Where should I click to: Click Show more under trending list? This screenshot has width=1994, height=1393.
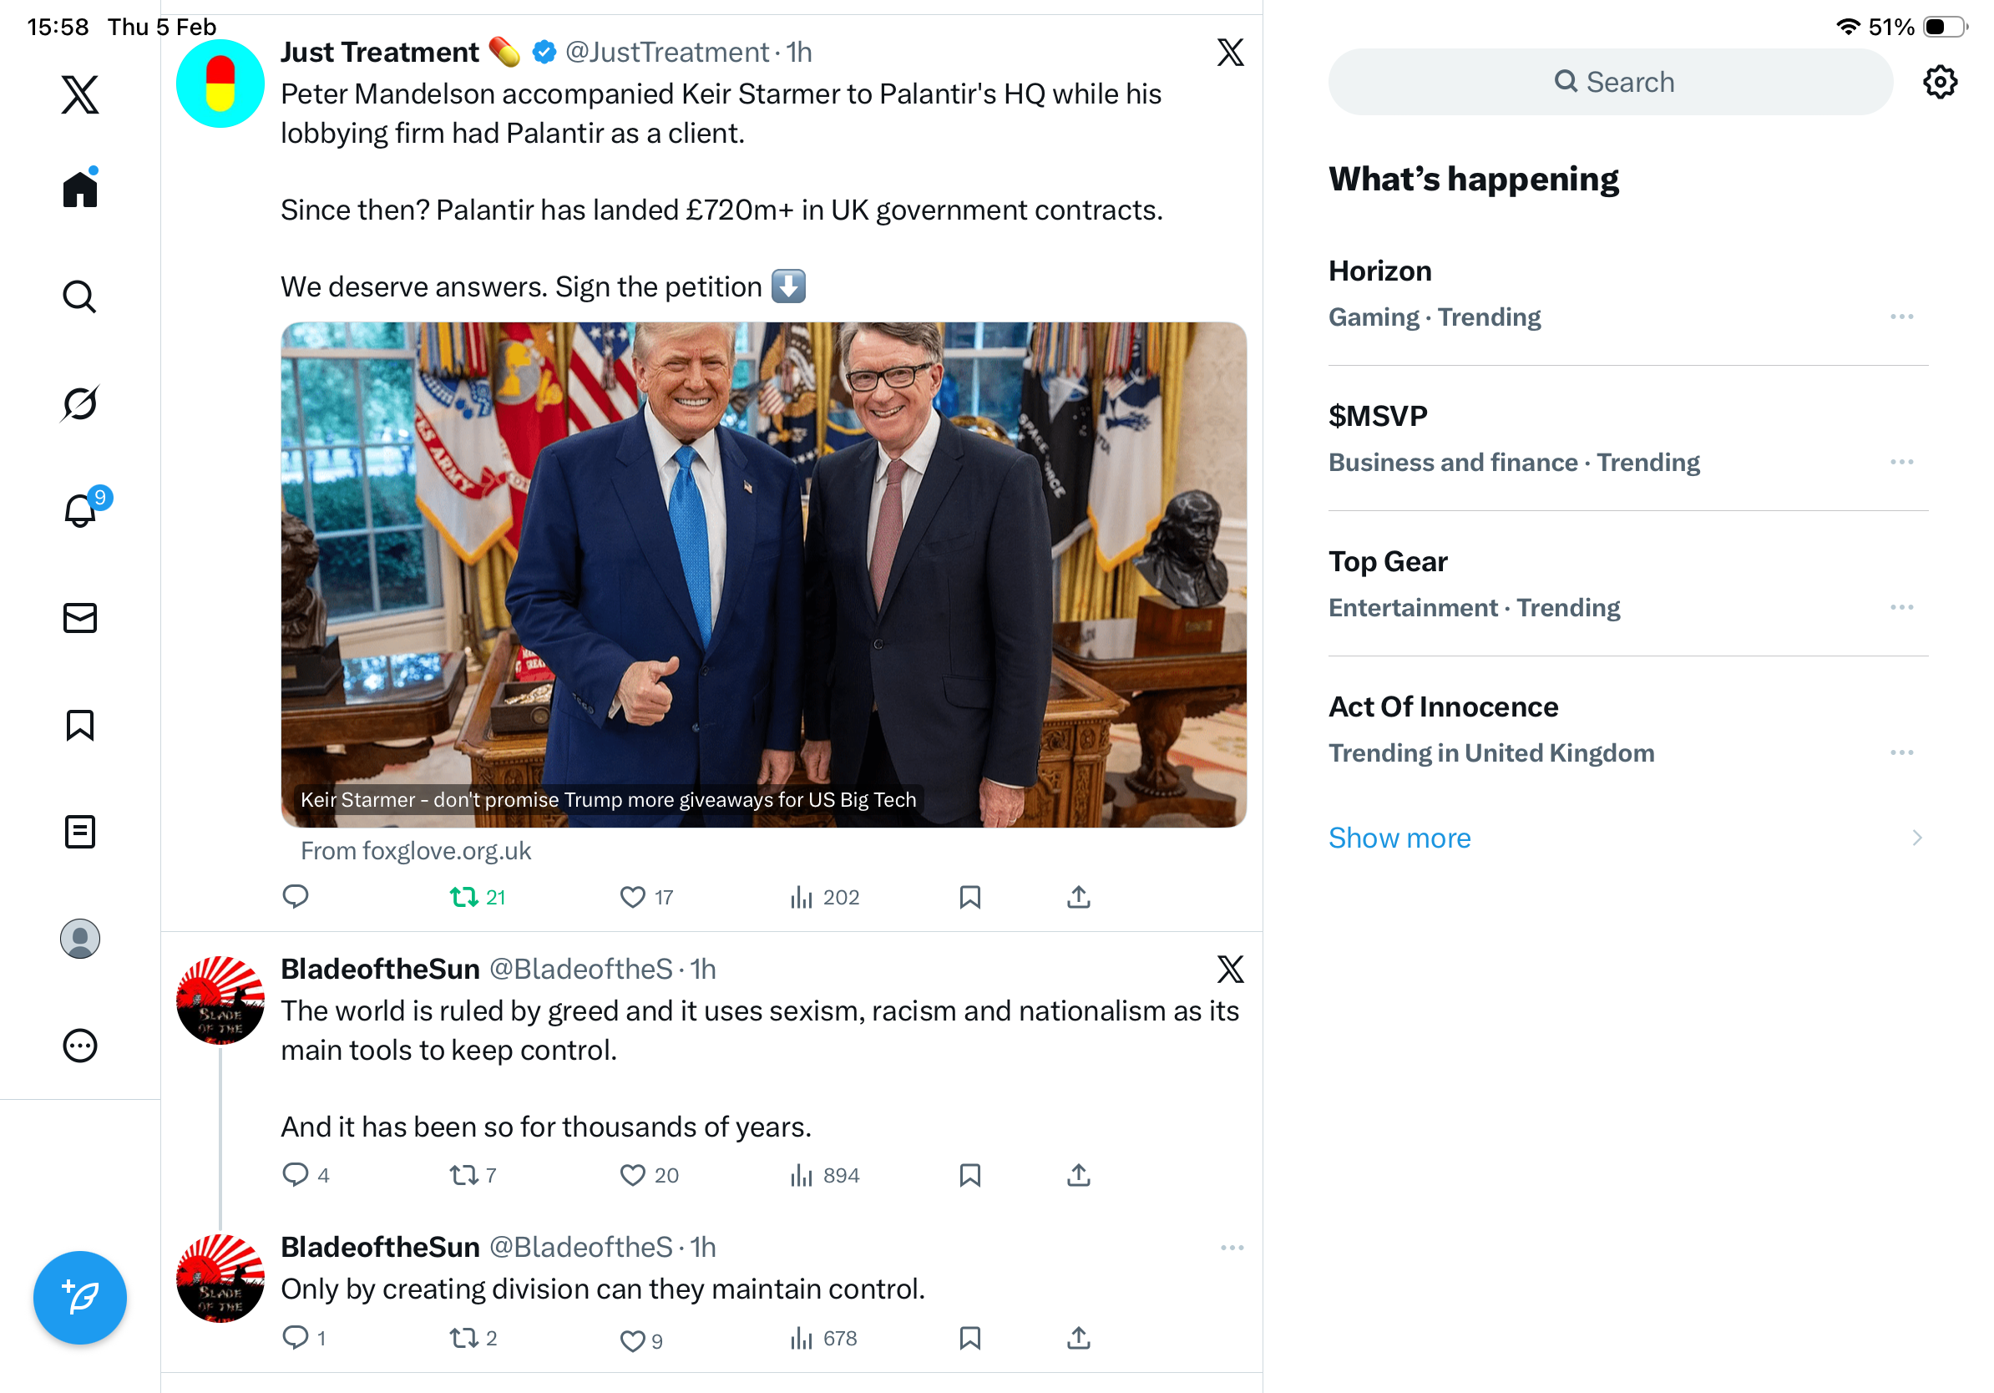1399,838
